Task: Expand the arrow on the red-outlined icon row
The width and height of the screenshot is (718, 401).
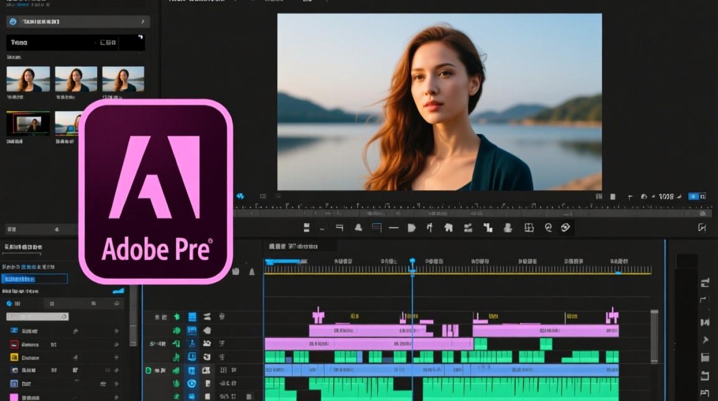Action: [x=116, y=345]
